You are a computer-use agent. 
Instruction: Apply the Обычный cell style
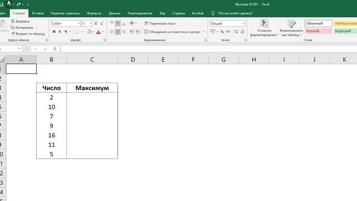(x=319, y=23)
